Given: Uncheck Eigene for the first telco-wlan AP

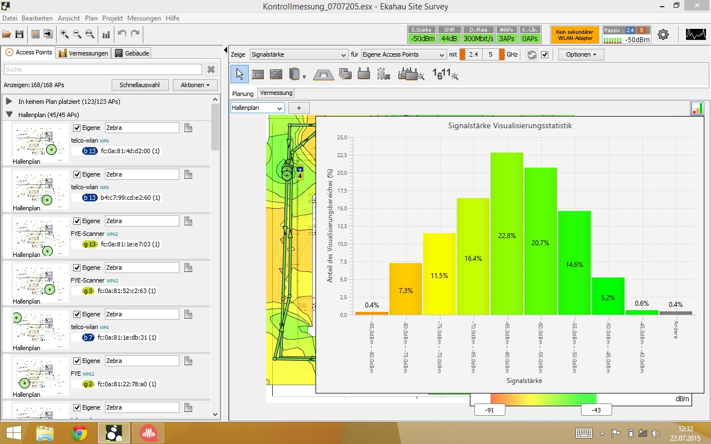Looking at the screenshot, I should pyautogui.click(x=77, y=128).
